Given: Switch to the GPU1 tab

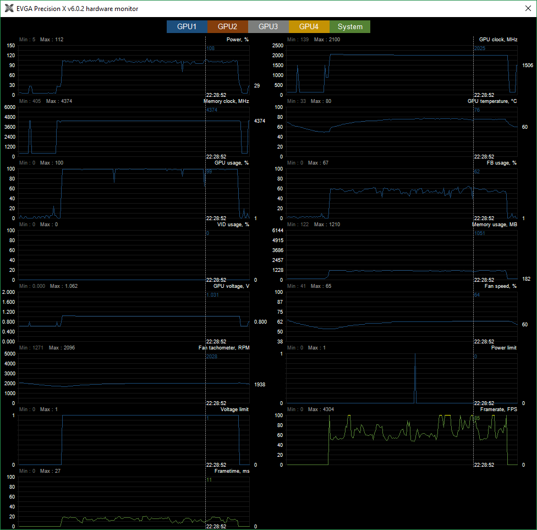Looking at the screenshot, I should point(187,26).
